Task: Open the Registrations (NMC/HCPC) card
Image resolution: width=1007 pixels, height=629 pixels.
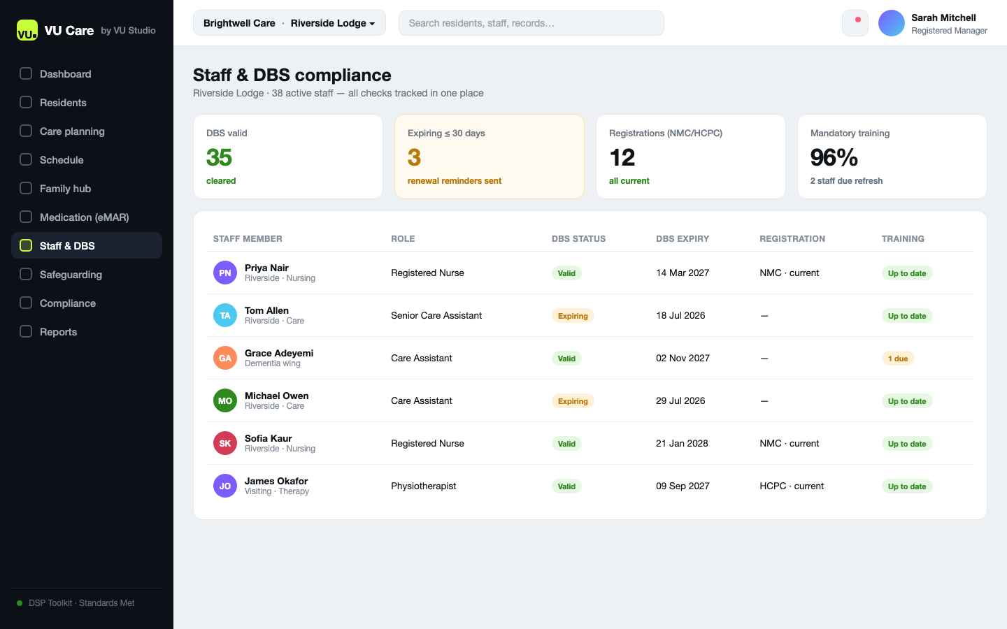Action: coord(691,157)
